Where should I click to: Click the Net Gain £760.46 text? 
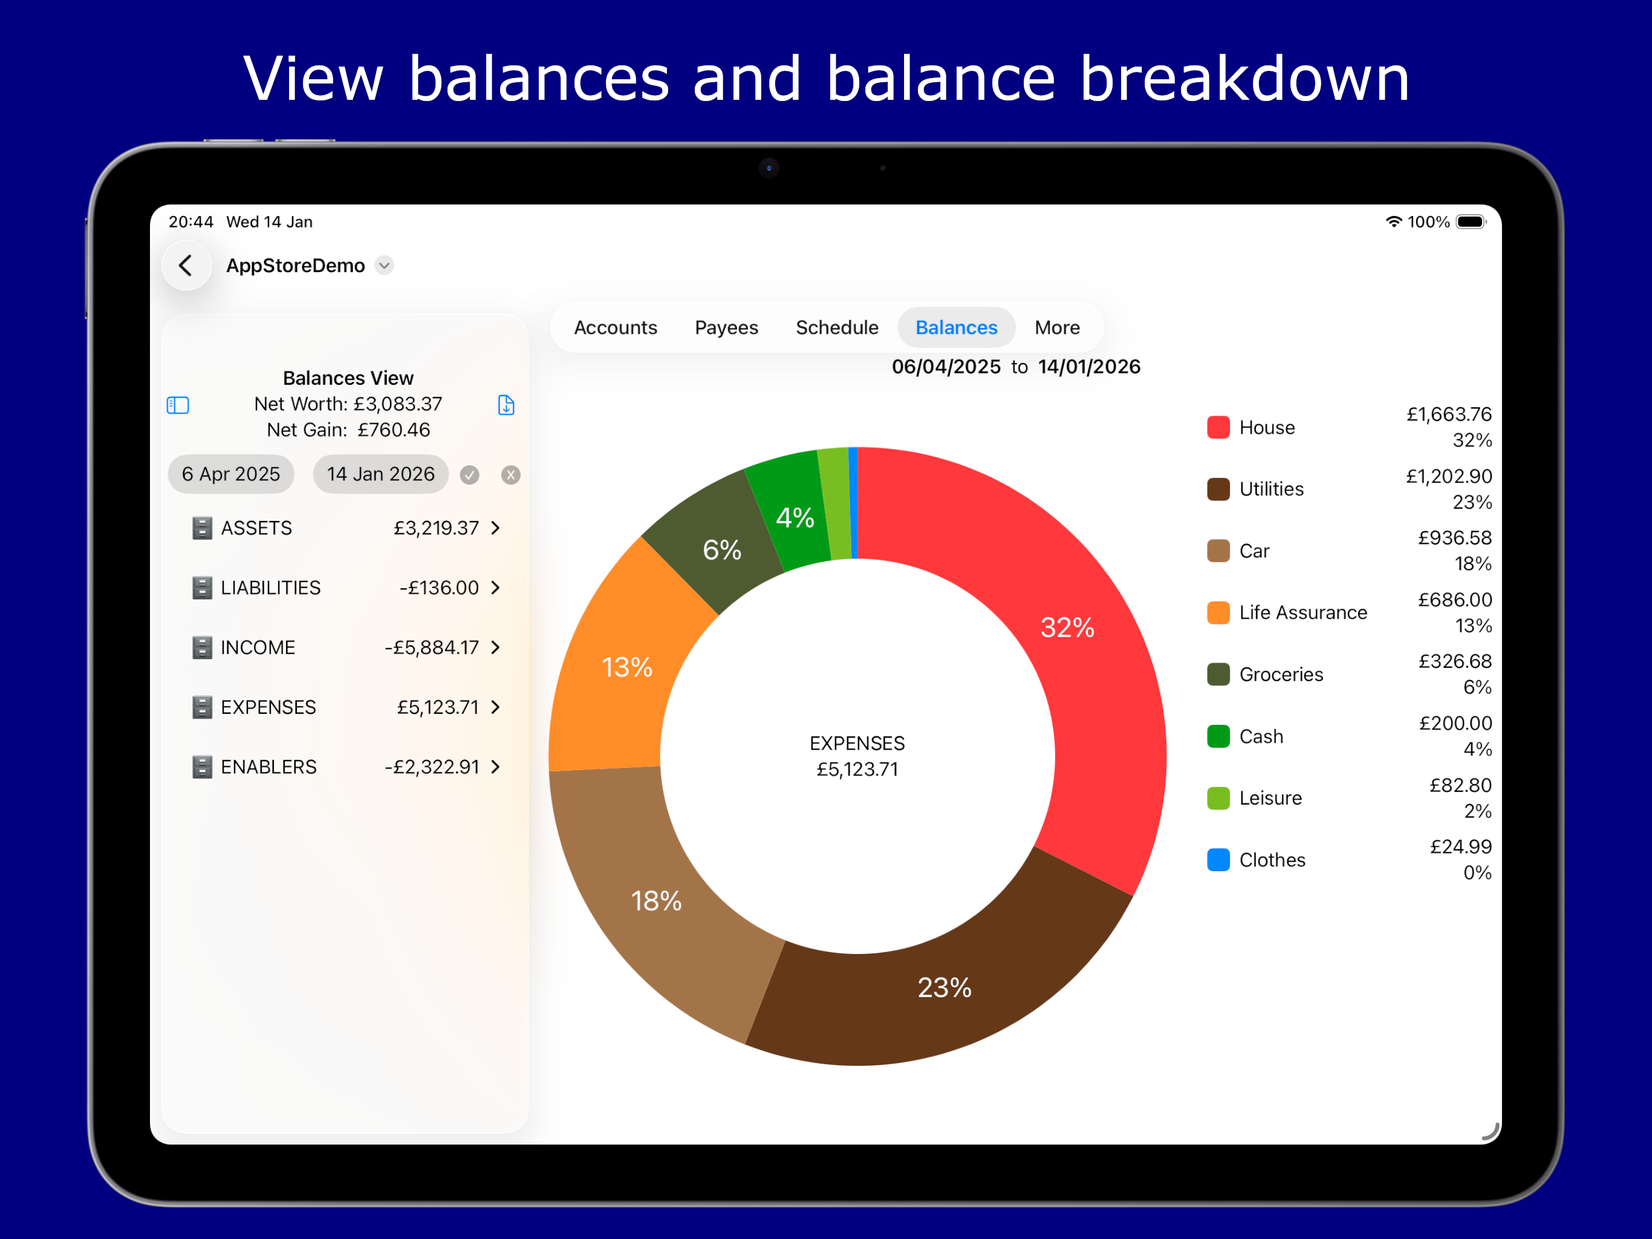pyautogui.click(x=348, y=430)
